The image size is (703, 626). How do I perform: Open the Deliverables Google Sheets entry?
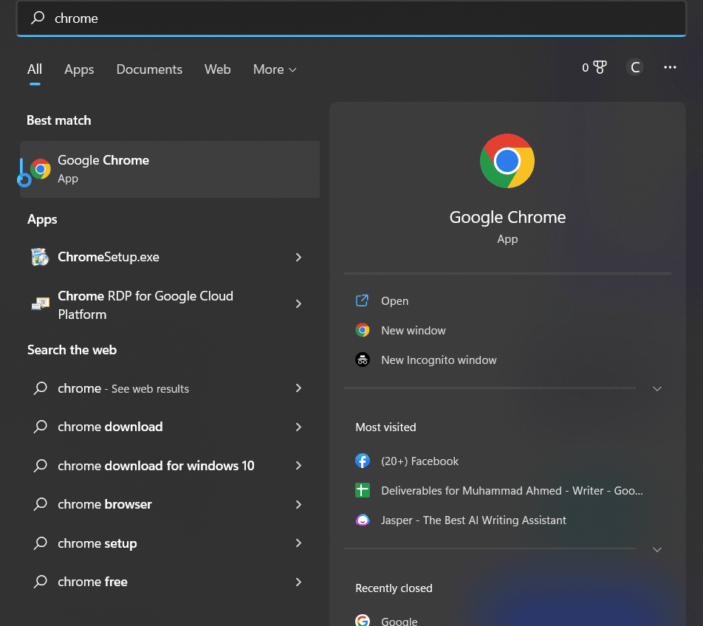point(511,491)
